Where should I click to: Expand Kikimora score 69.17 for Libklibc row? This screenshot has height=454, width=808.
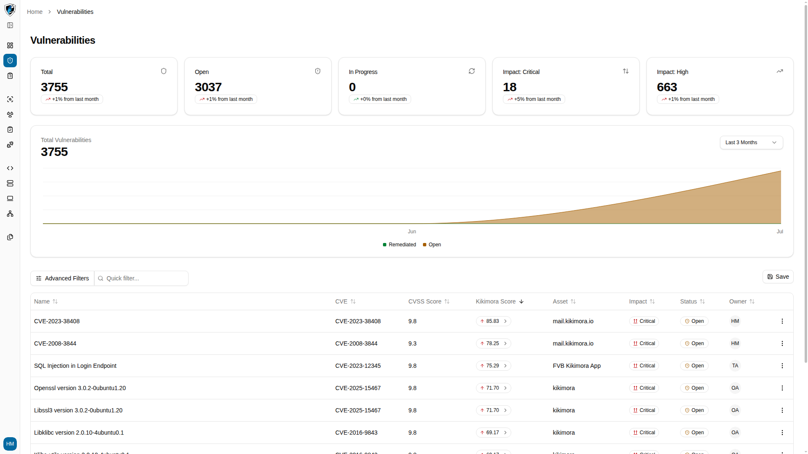coord(493,433)
